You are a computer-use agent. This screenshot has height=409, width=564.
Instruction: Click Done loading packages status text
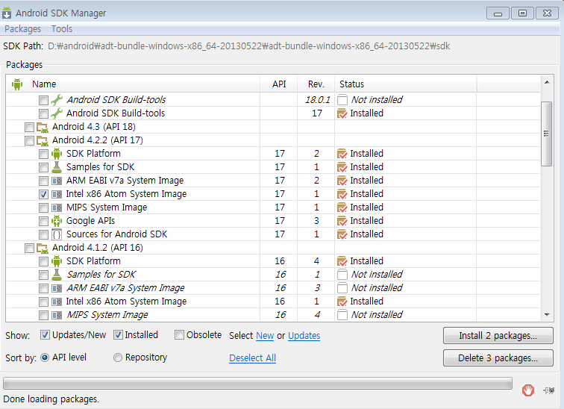pyautogui.click(x=51, y=399)
